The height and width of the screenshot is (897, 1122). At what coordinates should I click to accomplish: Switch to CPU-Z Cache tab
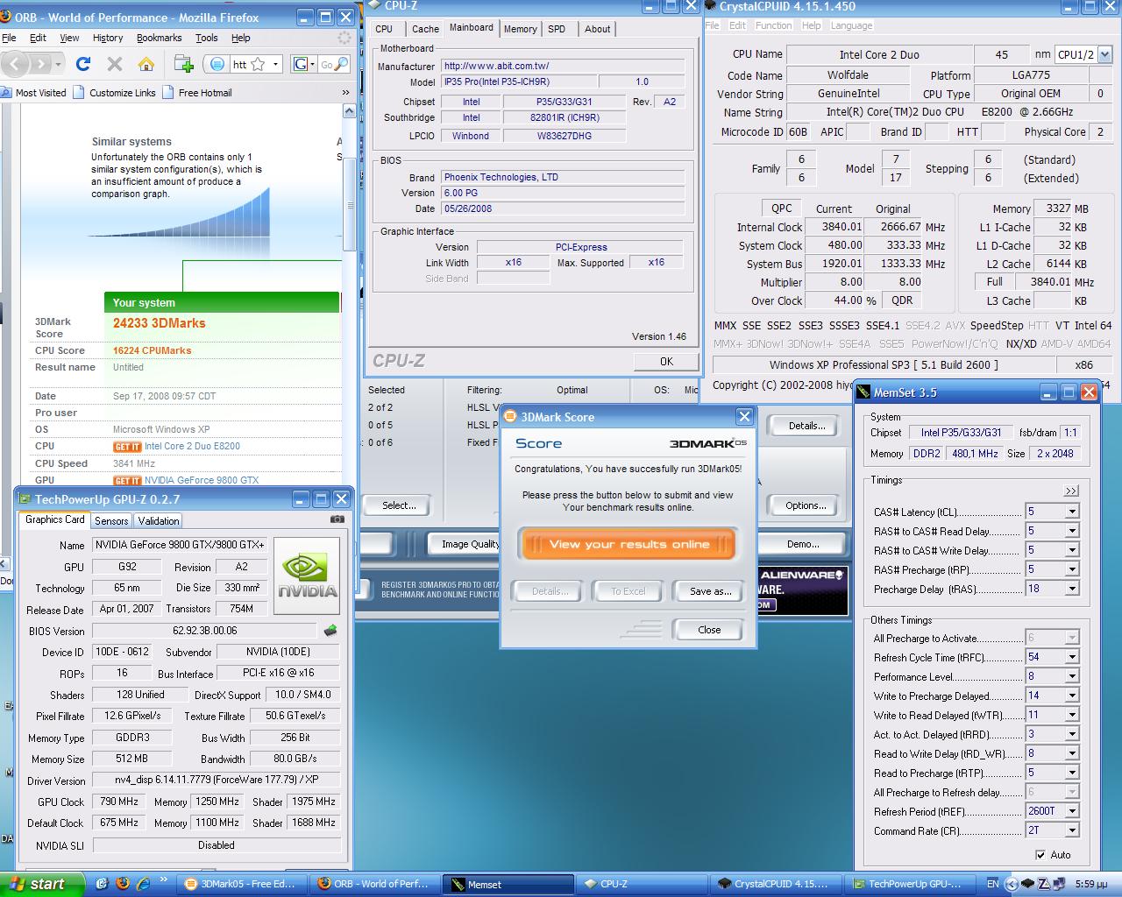pyautogui.click(x=425, y=29)
